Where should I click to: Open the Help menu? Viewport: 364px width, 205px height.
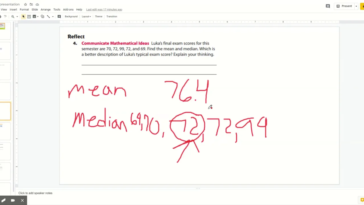(x=79, y=9)
